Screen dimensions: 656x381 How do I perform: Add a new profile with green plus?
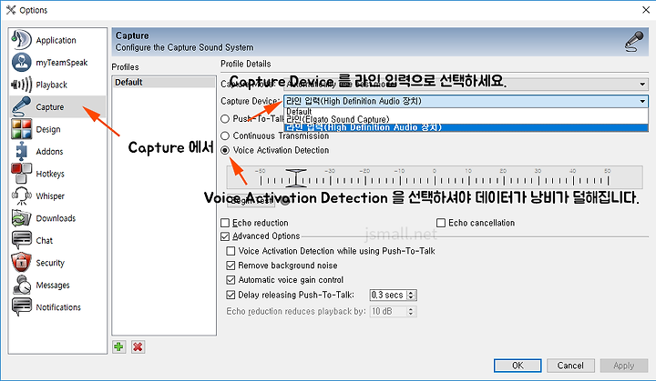(x=118, y=346)
